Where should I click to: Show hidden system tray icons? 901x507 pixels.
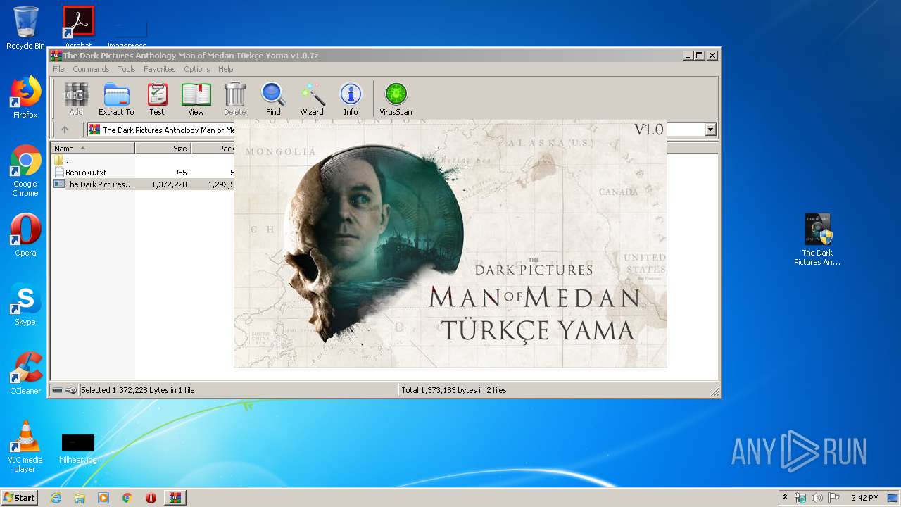[785, 497]
